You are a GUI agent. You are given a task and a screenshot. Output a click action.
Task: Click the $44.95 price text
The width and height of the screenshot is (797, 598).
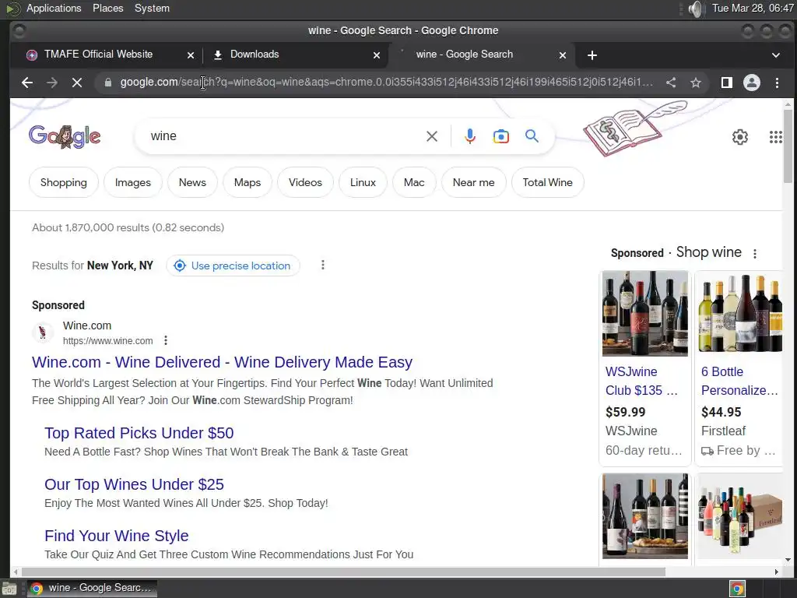click(722, 412)
